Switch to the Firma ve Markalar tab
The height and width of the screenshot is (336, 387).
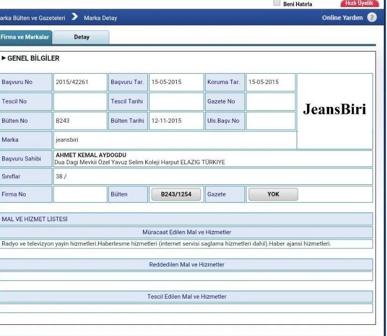[x=25, y=37]
